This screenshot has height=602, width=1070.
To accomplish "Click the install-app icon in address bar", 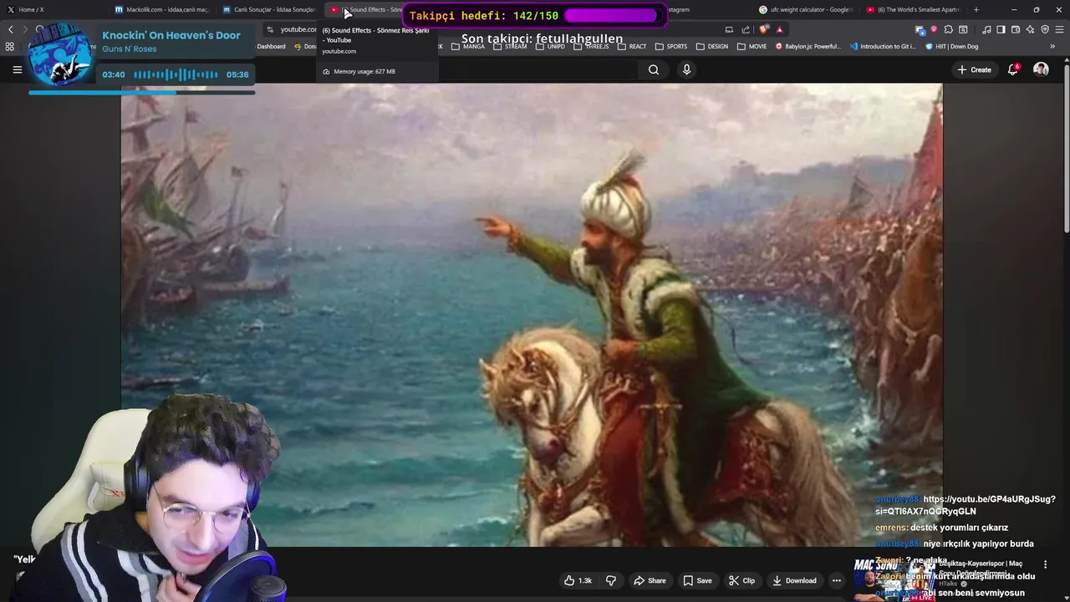I will (729, 29).
